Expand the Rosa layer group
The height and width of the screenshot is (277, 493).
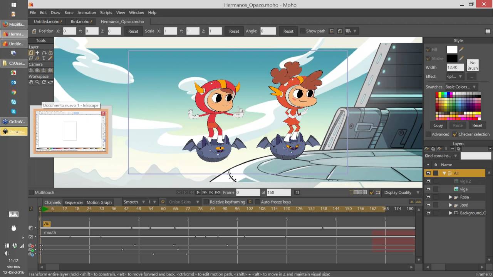[x=451, y=197]
